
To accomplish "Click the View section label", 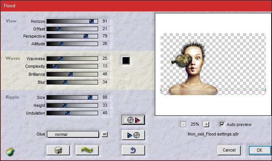I will [x=11, y=21].
